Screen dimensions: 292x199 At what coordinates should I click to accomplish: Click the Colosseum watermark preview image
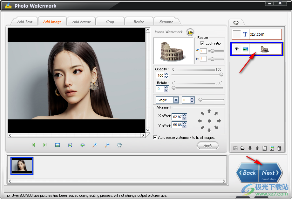pos(173,51)
